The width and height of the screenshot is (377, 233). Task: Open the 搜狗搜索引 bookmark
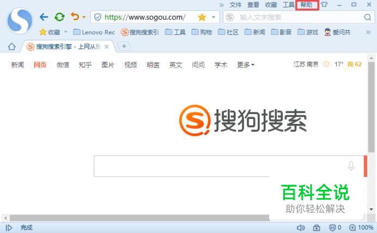[x=140, y=32]
